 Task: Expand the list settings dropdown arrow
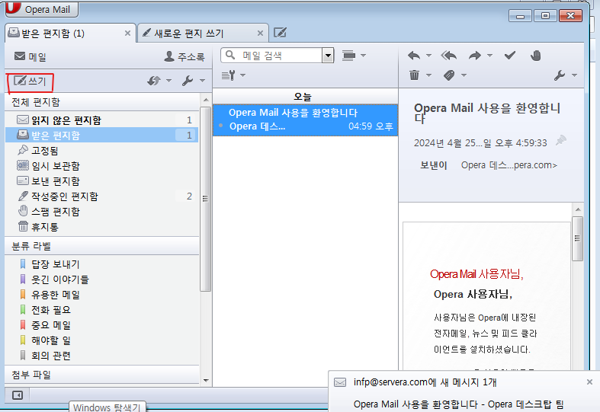pos(242,75)
